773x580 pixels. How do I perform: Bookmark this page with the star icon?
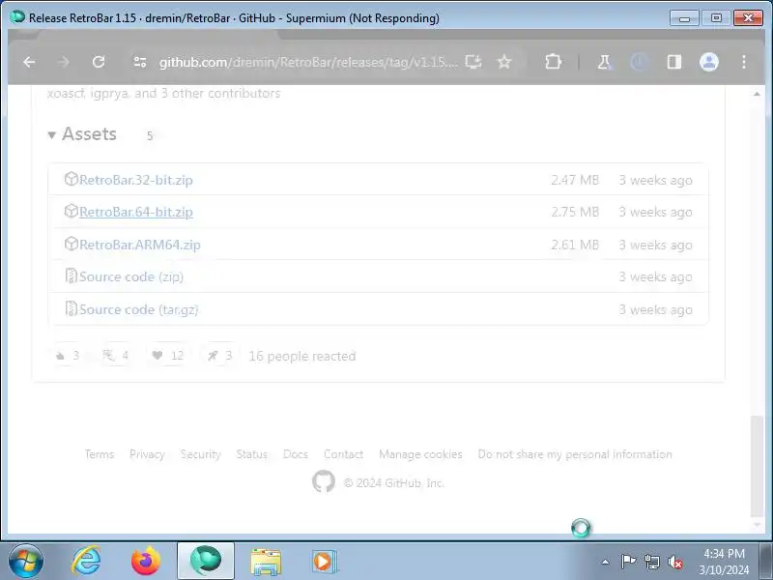click(x=503, y=62)
